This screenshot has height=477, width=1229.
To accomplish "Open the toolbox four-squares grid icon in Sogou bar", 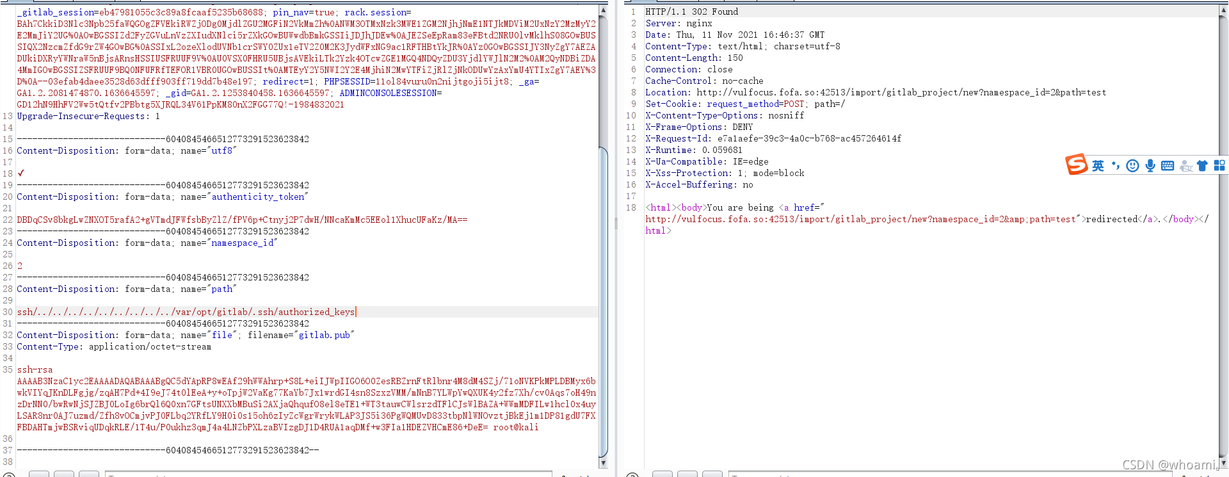I will 1219,166.
